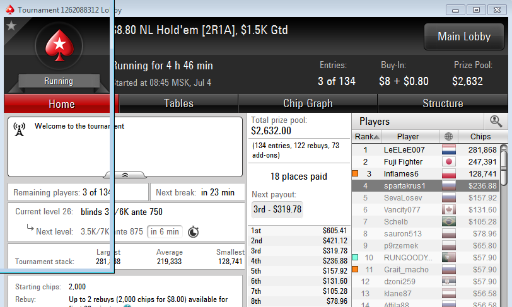Click Vancity077's Canada flag
The height and width of the screenshot is (307, 512).
pyautogui.click(x=449, y=210)
